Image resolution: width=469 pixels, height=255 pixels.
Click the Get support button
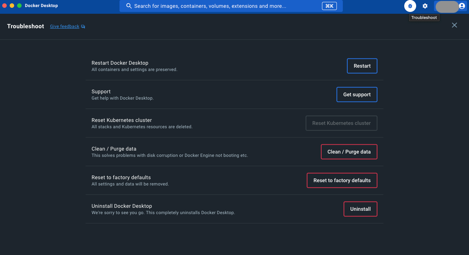[x=357, y=94]
